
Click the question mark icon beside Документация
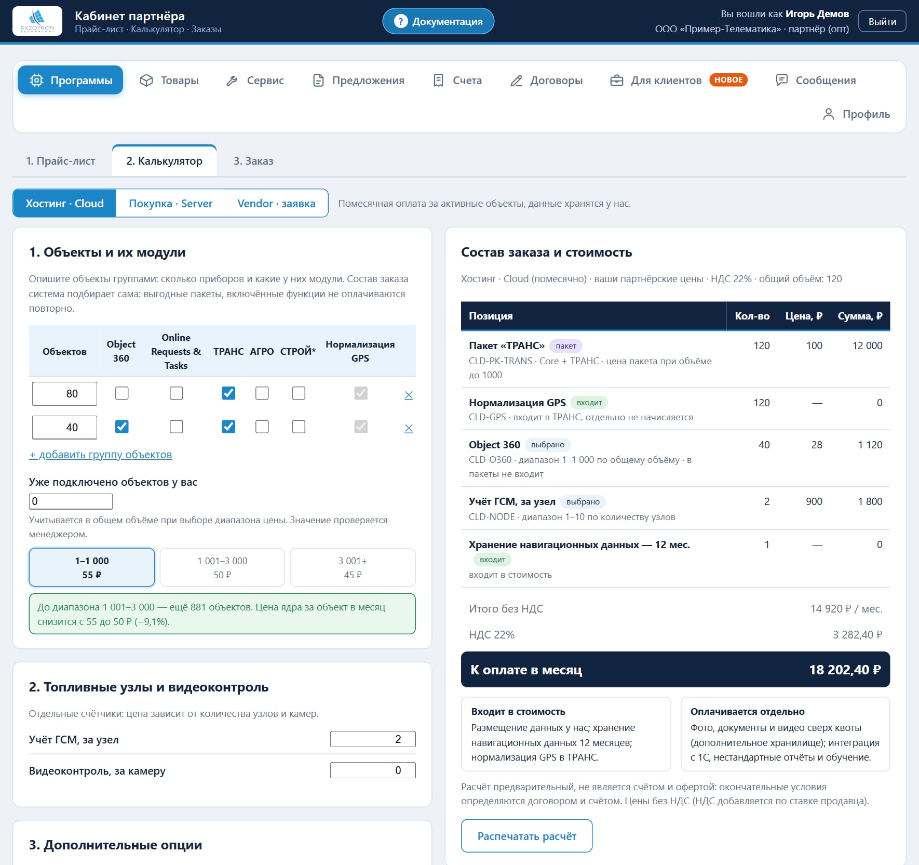[400, 21]
